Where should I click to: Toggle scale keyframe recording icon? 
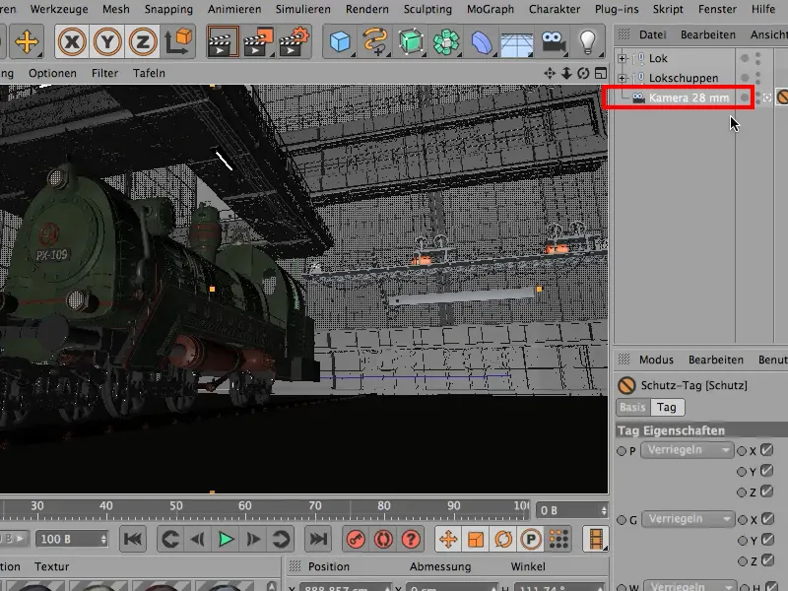pos(476,539)
